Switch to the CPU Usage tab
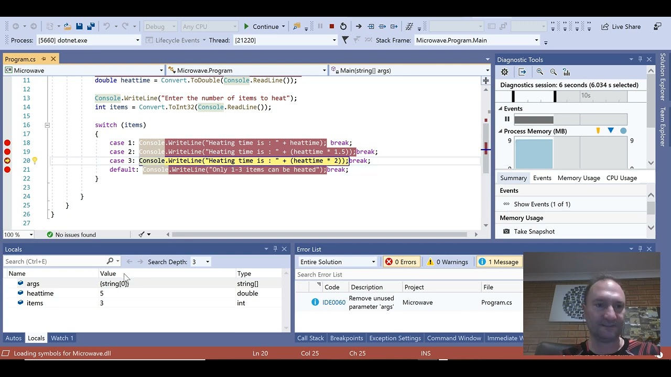This screenshot has width=671, height=377. [621, 178]
